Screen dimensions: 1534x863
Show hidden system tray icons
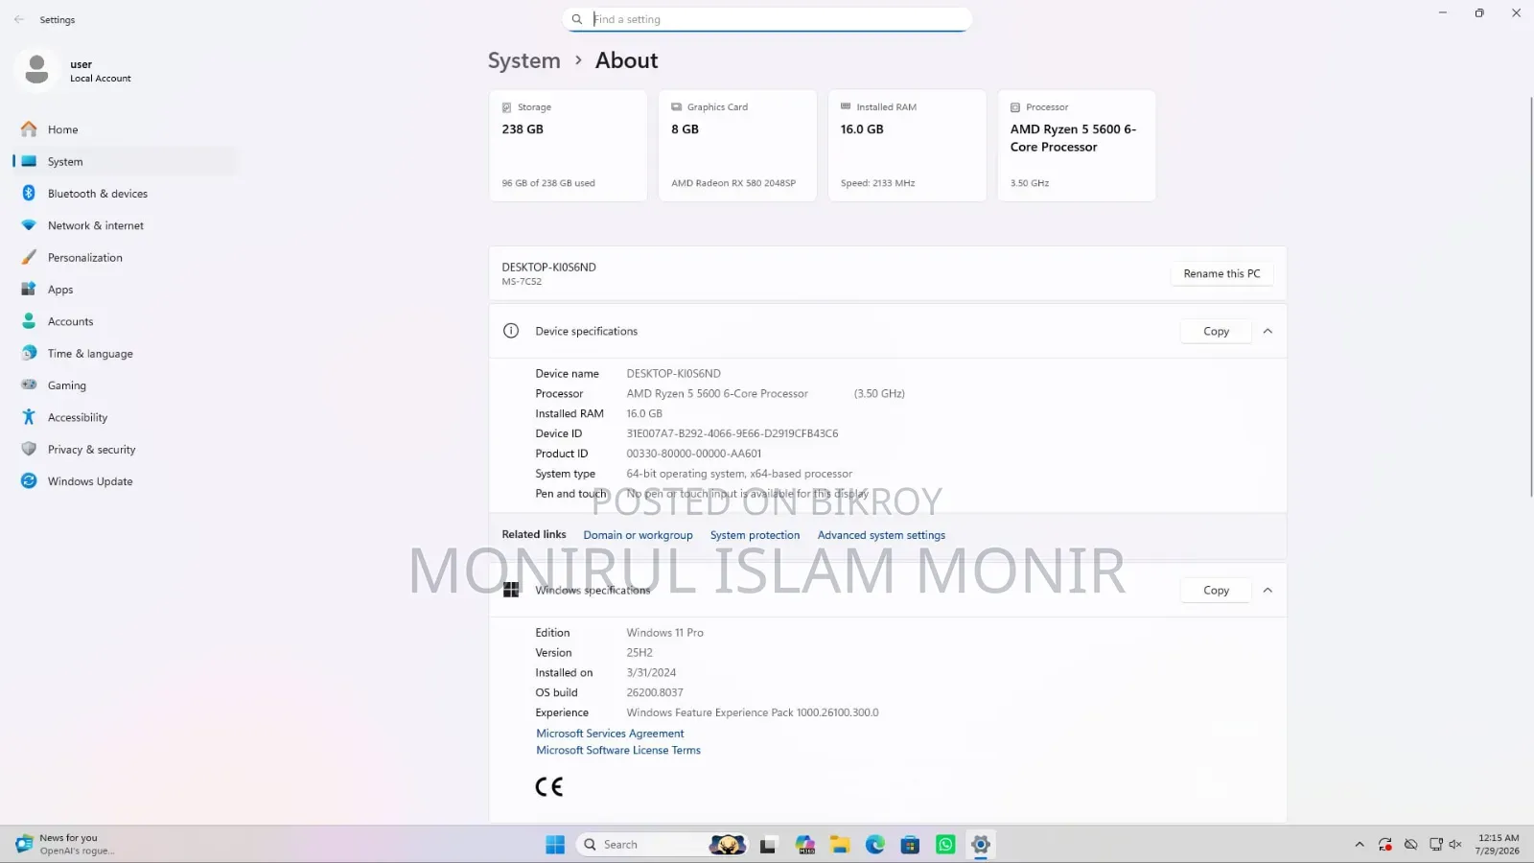coord(1359,845)
